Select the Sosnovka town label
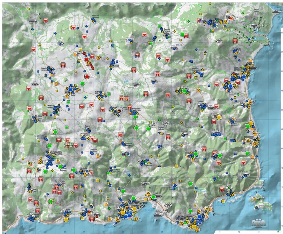The height and width of the screenshot is (234, 283). 41,137
